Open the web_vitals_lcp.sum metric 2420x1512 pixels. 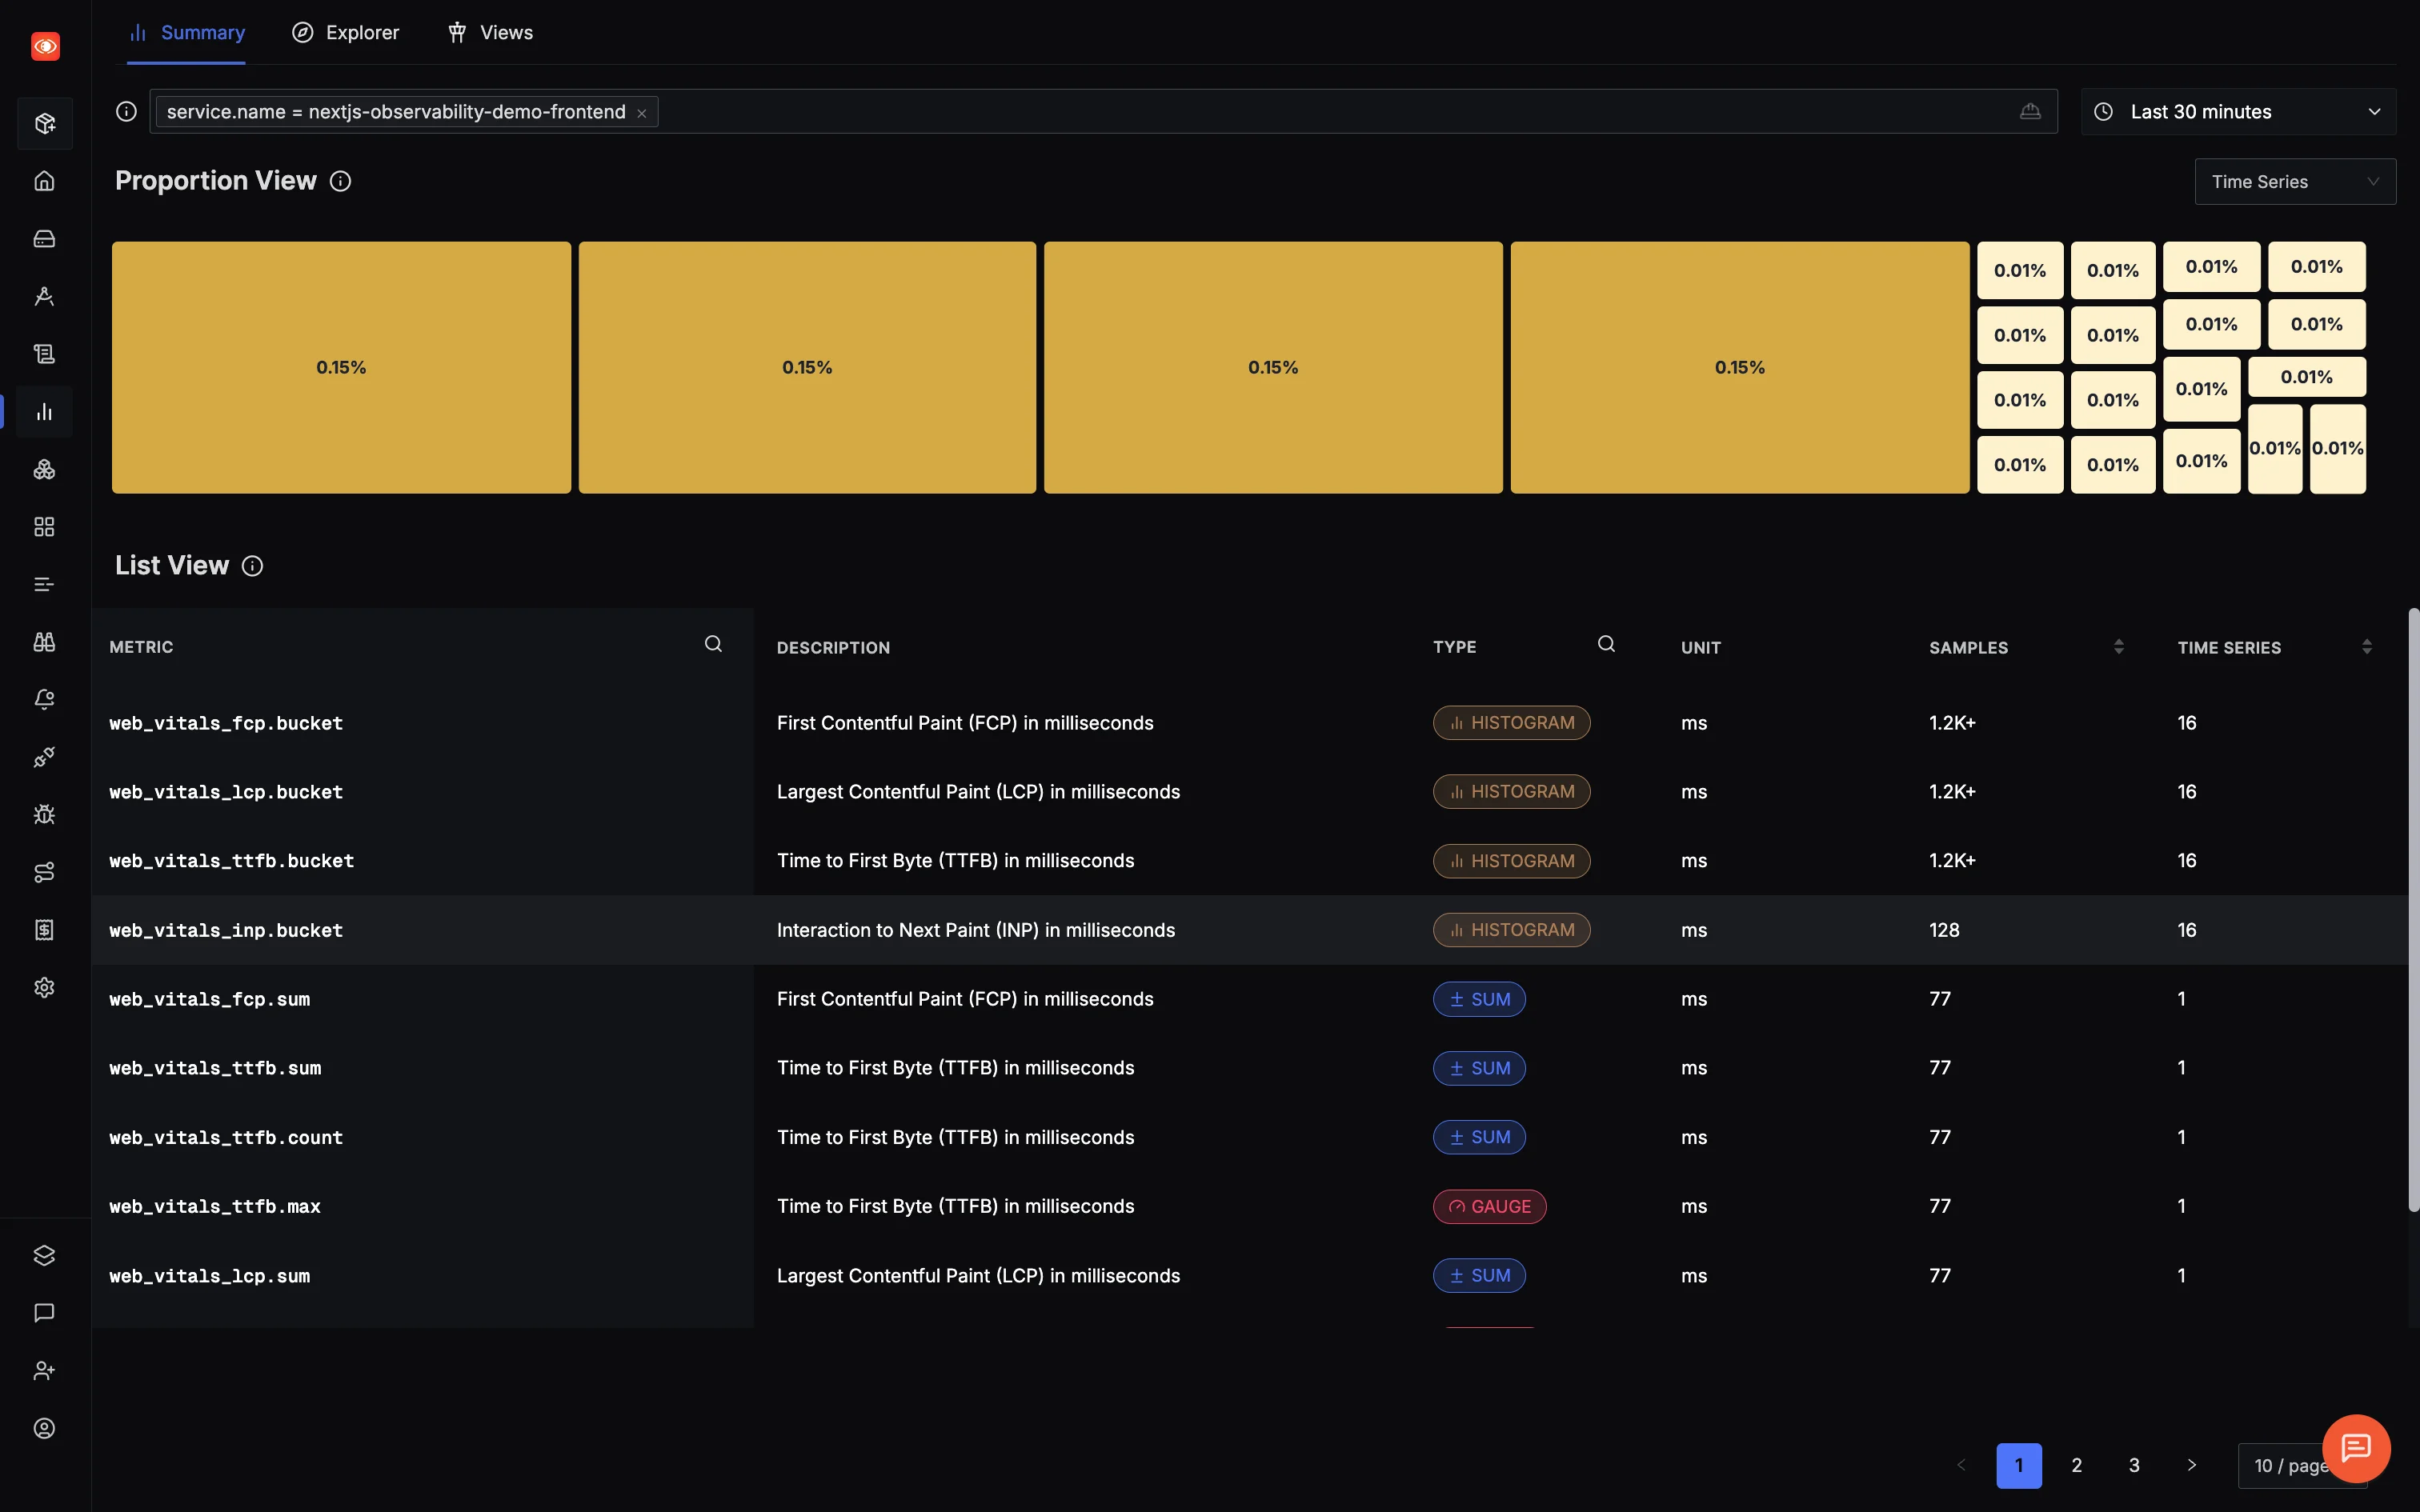pos(209,1276)
